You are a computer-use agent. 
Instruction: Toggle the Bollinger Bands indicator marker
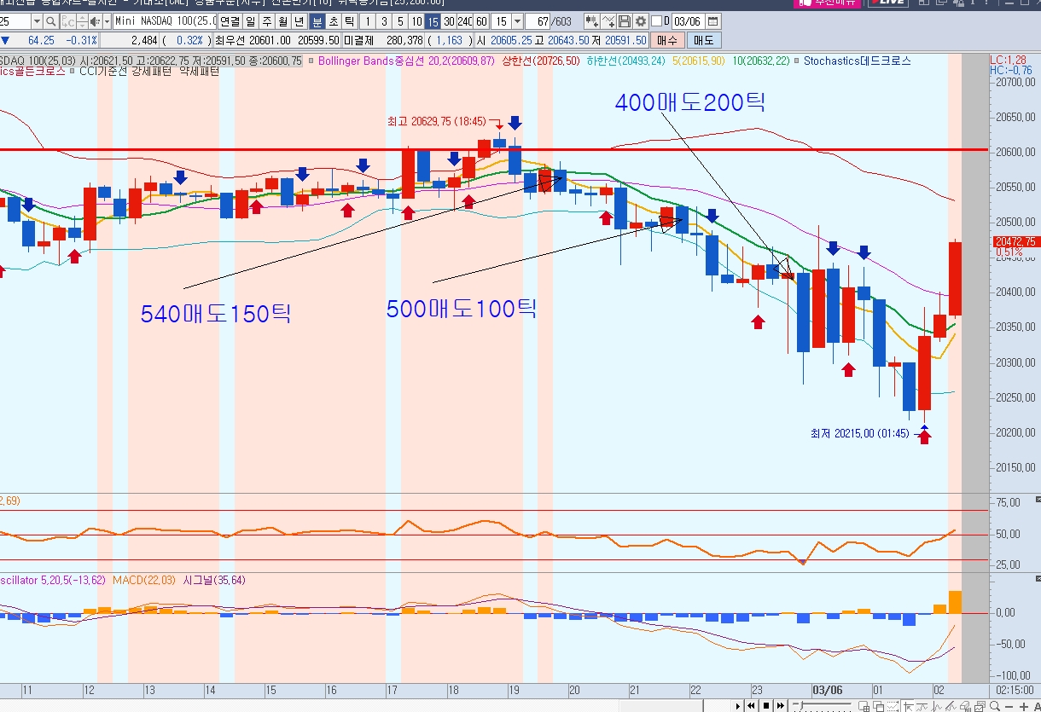312,61
